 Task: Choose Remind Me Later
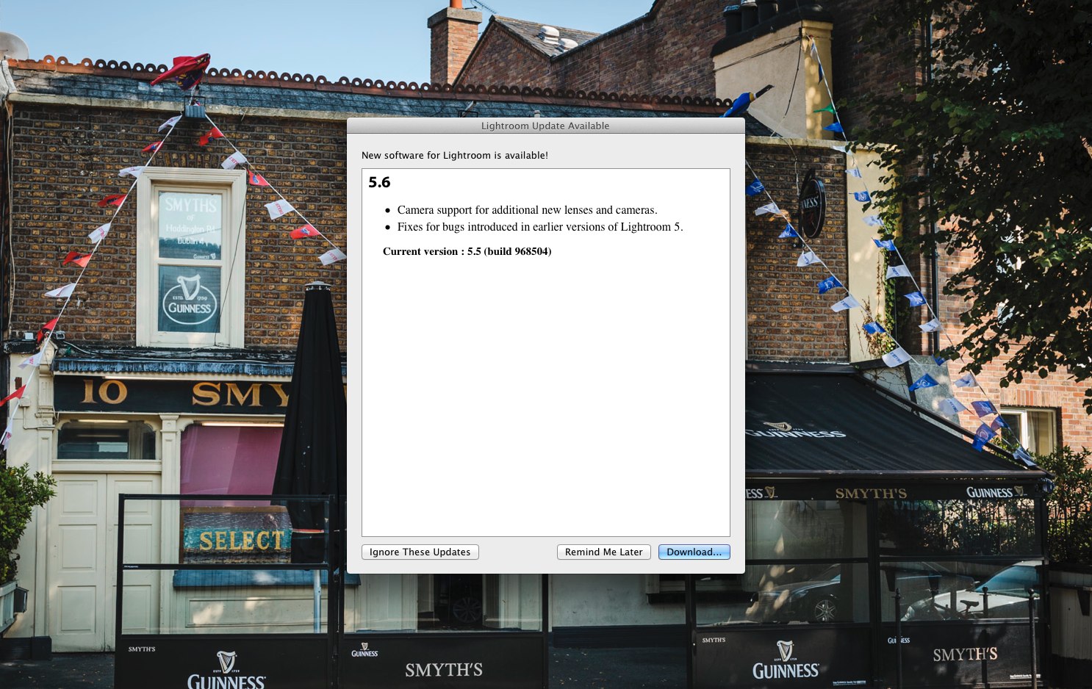click(603, 552)
